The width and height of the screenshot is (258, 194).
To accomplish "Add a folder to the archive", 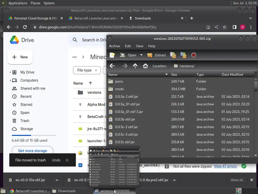I will click(183, 55).
